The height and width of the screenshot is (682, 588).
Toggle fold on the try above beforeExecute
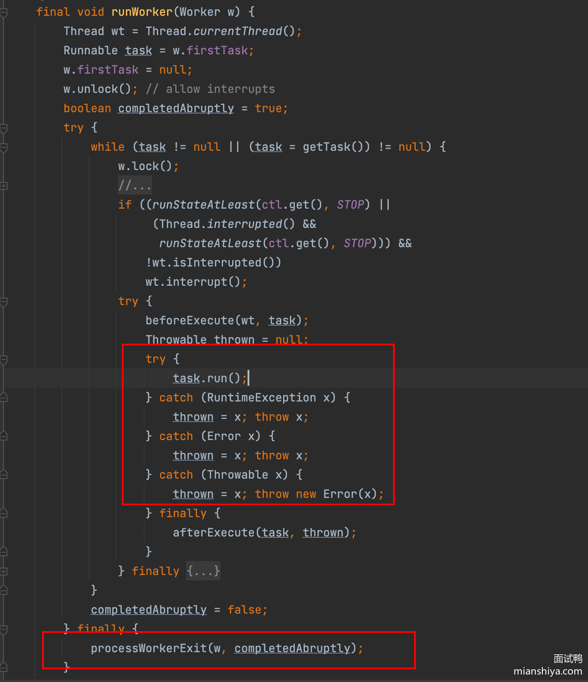[4, 302]
